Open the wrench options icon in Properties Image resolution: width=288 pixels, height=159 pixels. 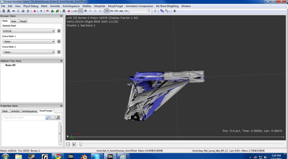[58, 117]
